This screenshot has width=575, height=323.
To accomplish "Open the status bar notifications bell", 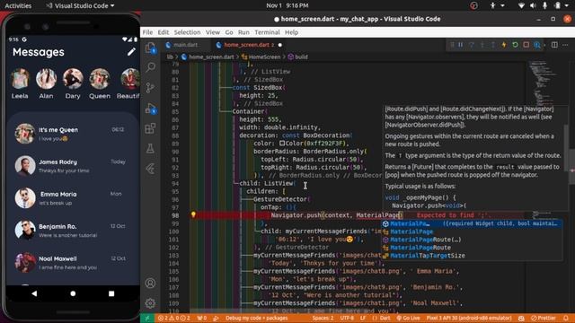I will [566, 318].
